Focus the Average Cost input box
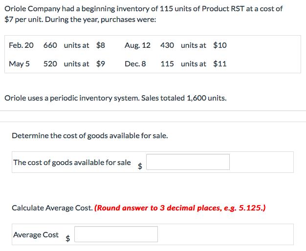 pyautogui.click(x=116, y=234)
